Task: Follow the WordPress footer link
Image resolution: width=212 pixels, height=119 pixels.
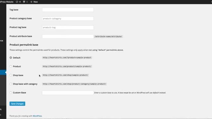Action: (37, 116)
